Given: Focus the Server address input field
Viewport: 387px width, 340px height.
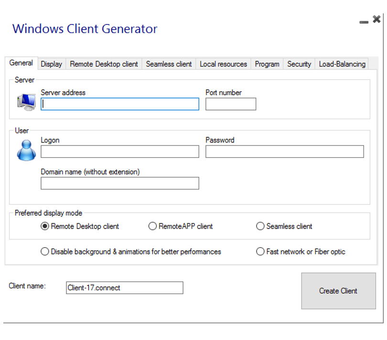Looking at the screenshot, I should pos(120,104).
